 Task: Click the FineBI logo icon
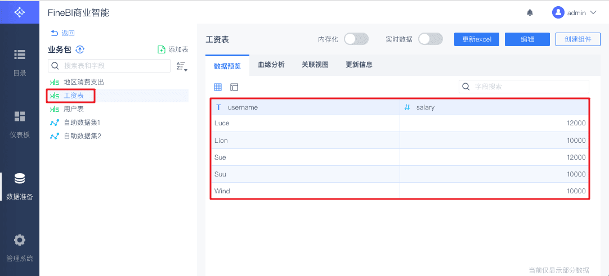click(20, 12)
